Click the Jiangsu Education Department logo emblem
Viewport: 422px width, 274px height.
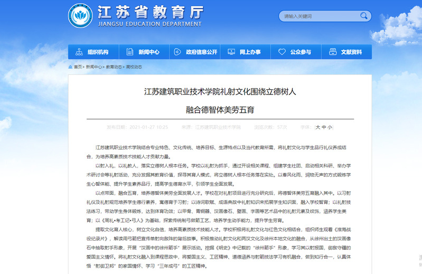[x=80, y=15]
